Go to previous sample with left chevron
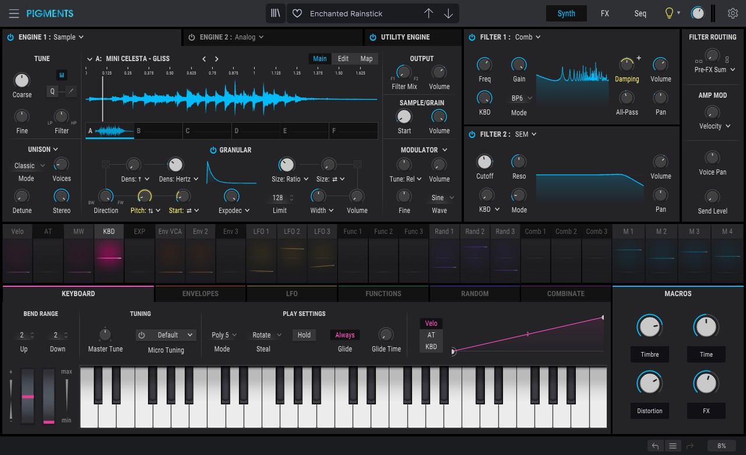Image resolution: width=746 pixels, height=455 pixels. pos(204,59)
